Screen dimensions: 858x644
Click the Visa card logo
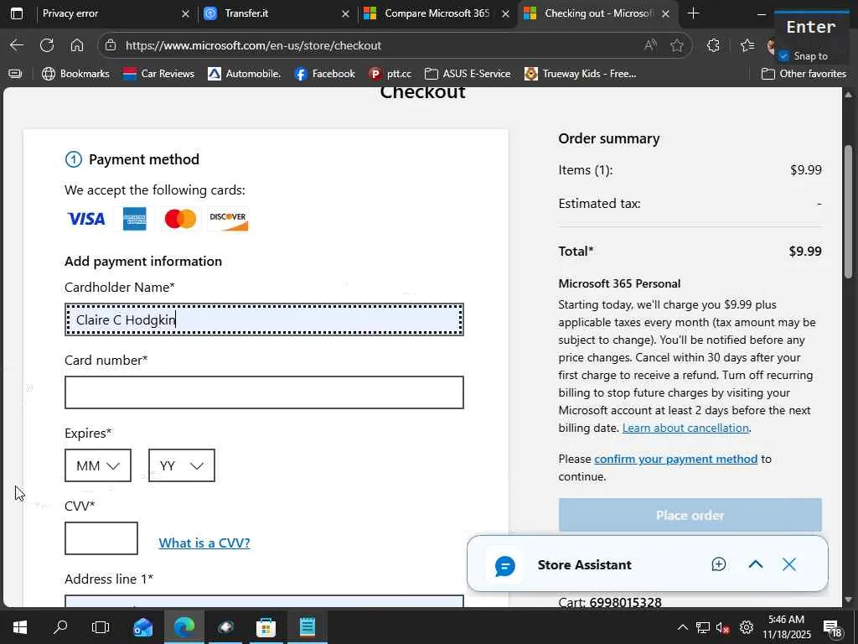86,219
